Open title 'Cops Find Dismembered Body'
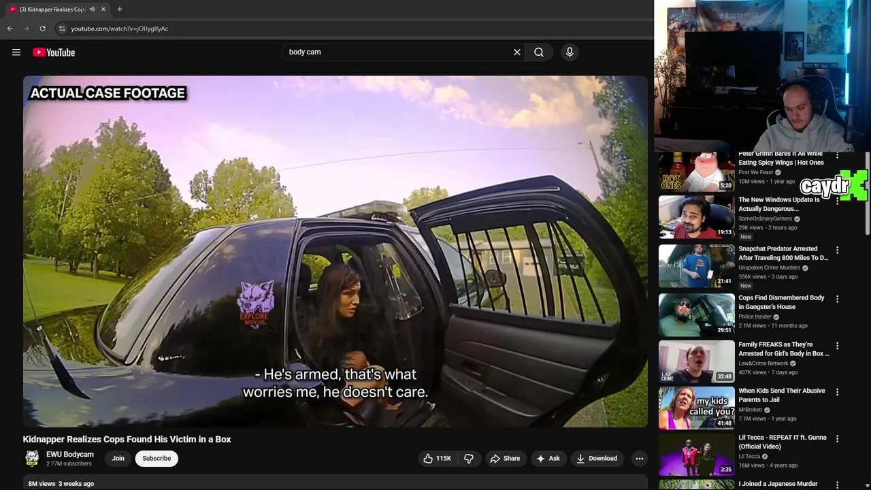Image resolution: width=871 pixels, height=490 pixels. click(781, 302)
